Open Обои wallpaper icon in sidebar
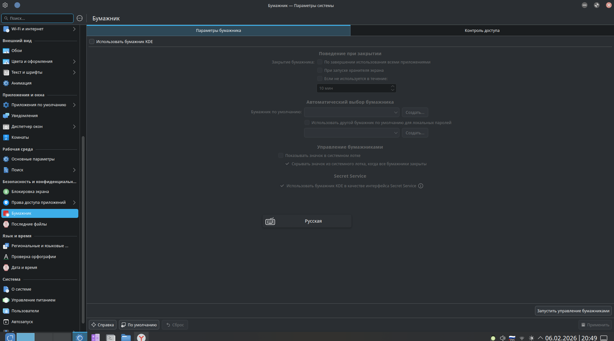Image resolution: width=614 pixels, height=341 pixels. [x=6, y=51]
